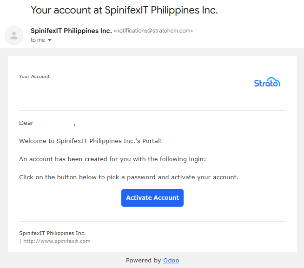Click the notifications@stratohcm.com sender address
The width and height of the screenshot is (304, 268).
[x=153, y=31]
